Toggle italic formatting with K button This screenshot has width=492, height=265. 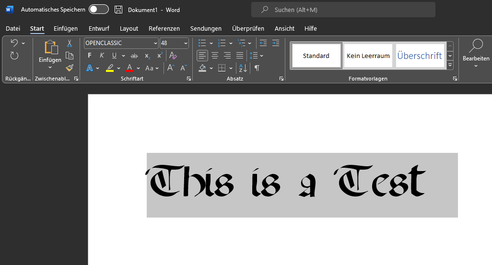(x=102, y=56)
